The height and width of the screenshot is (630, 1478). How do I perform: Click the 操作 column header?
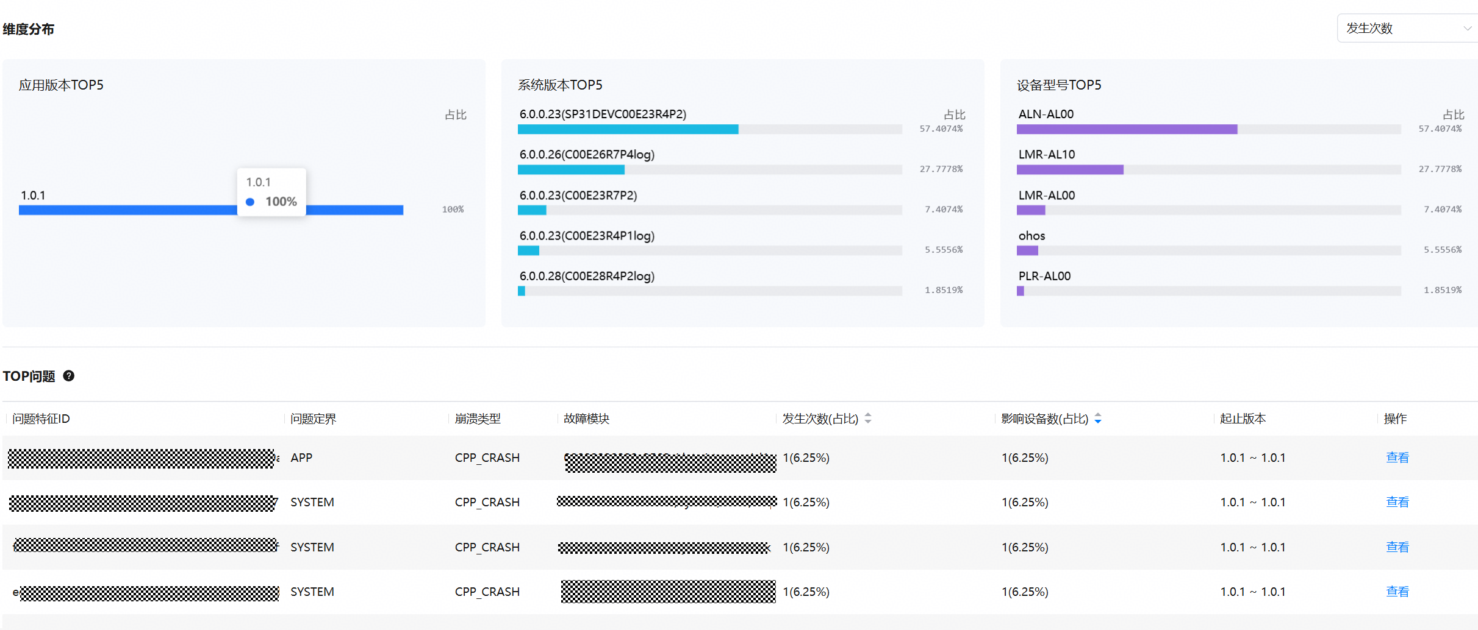pyautogui.click(x=1396, y=419)
